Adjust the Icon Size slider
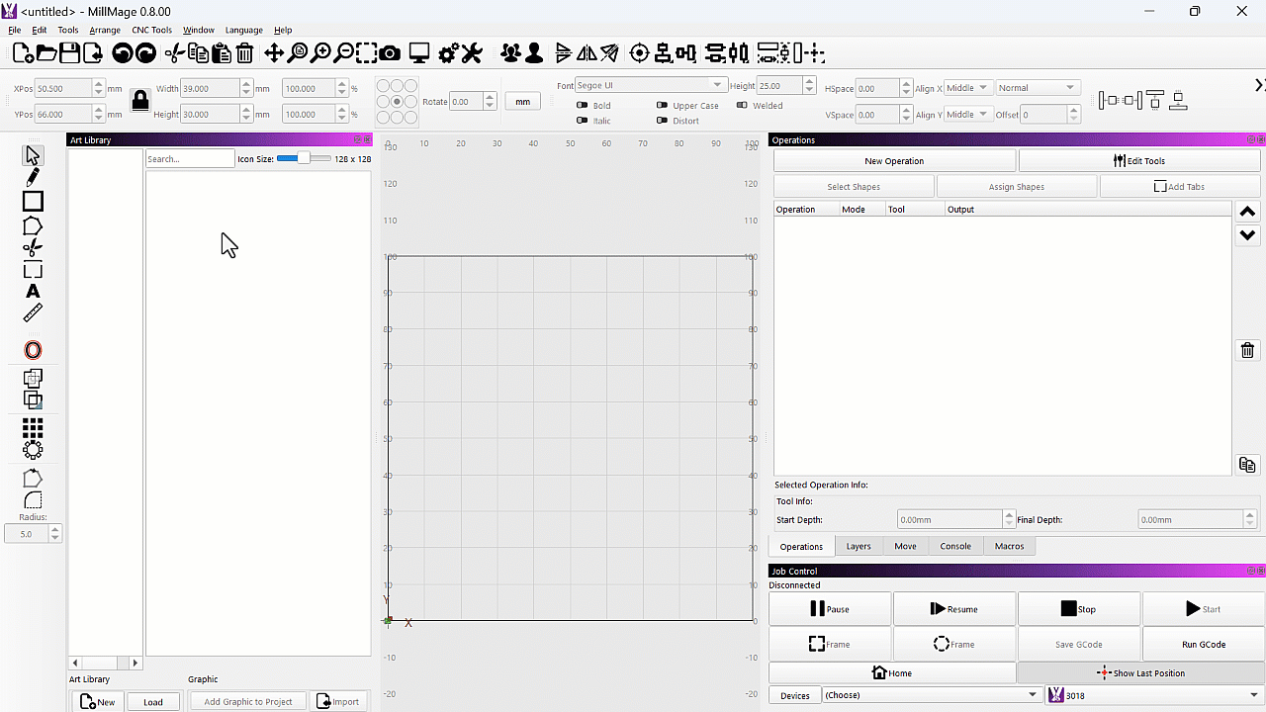The height and width of the screenshot is (712, 1266). coord(303,158)
